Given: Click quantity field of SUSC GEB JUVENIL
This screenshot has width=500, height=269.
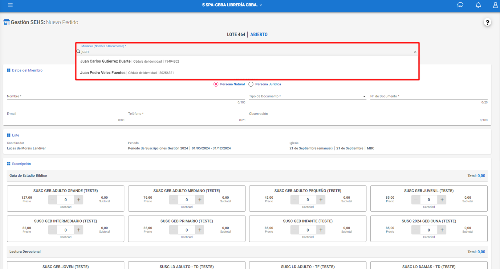Looking at the screenshot, I should coord(429,200).
